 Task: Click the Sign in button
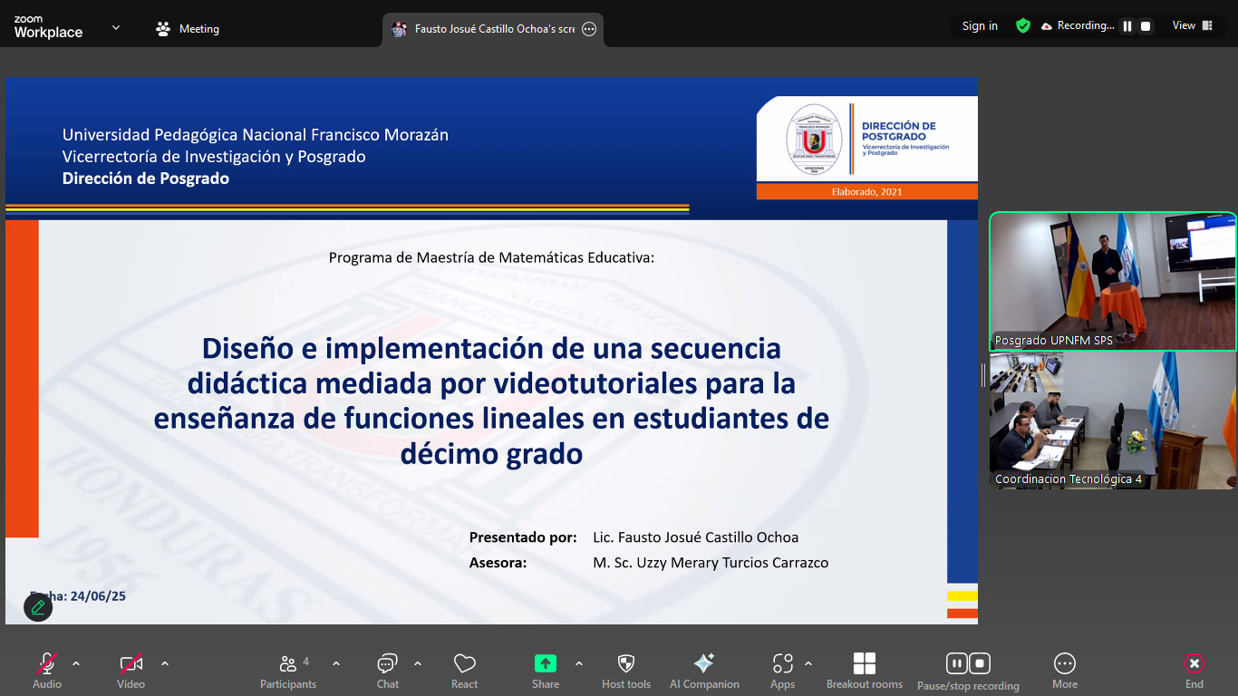(980, 26)
